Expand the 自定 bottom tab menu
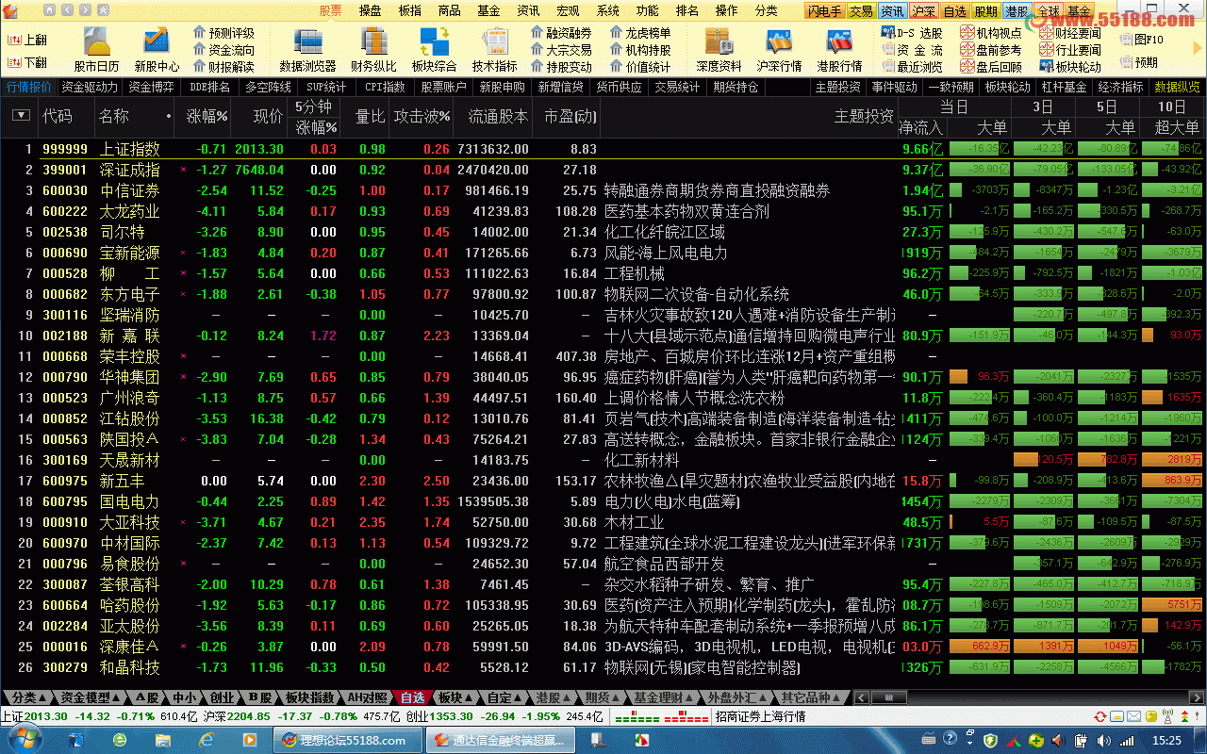Screen dimensions: 1207x754 505,697
